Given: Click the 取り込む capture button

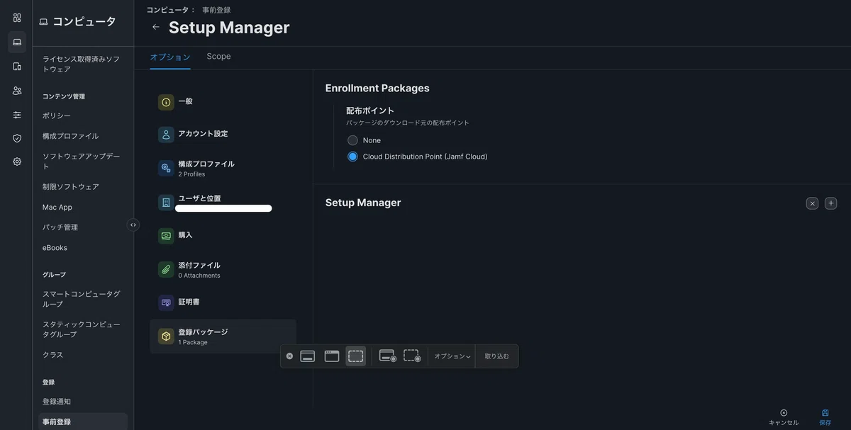Looking at the screenshot, I should (496, 356).
